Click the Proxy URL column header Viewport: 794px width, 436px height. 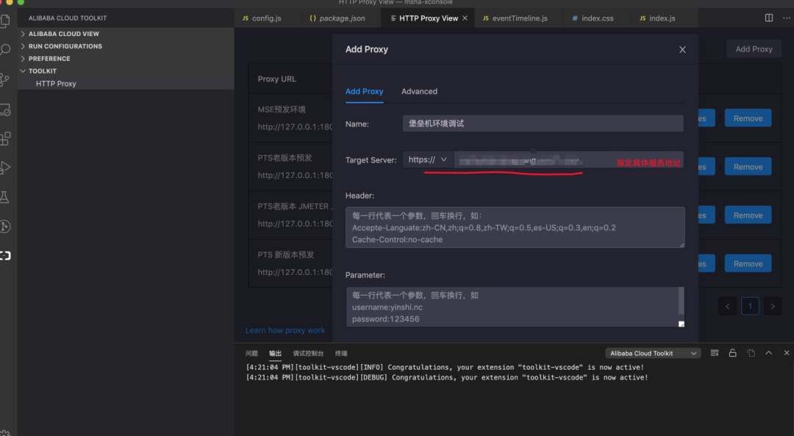[x=277, y=79]
